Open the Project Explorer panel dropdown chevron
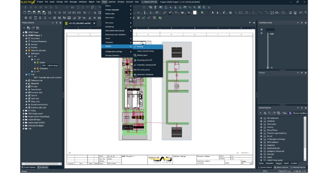 tap(53, 23)
